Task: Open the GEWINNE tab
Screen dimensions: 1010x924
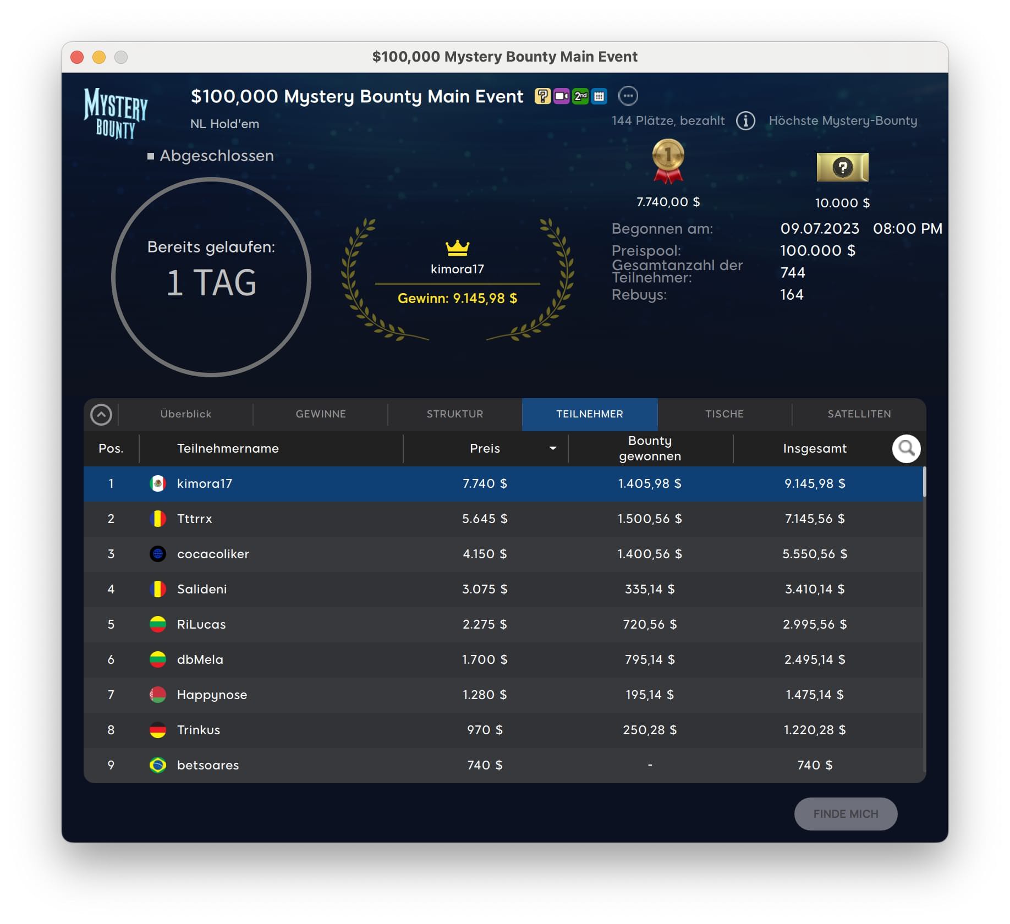Action: click(321, 414)
